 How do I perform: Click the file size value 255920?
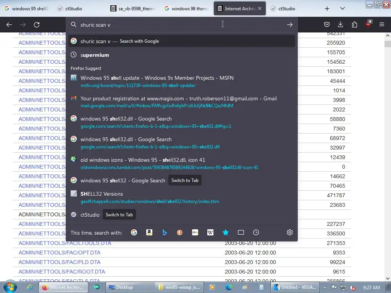pos(336,43)
